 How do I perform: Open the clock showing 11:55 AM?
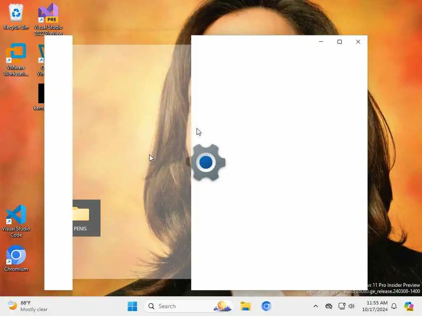[375, 306]
